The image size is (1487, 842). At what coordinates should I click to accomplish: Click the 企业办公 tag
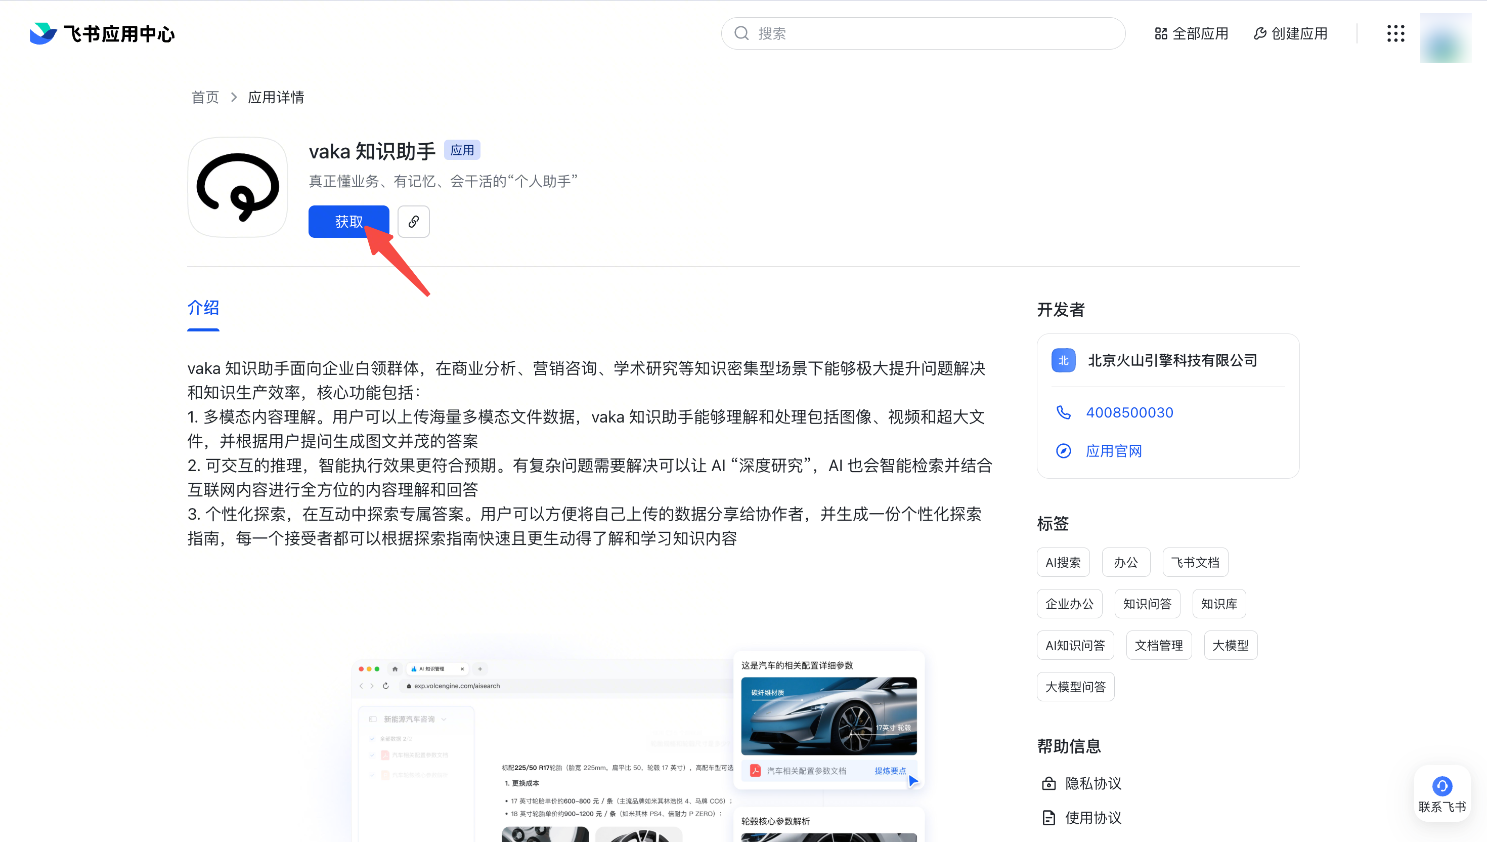click(x=1069, y=604)
